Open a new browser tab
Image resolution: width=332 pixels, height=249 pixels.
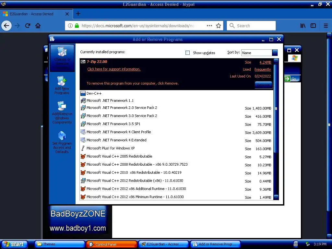[78, 14]
